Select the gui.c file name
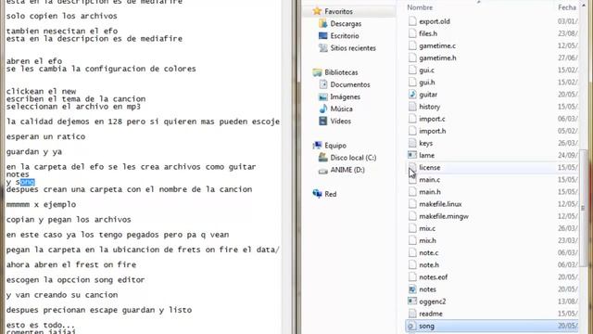593x334 pixels. (x=426, y=71)
